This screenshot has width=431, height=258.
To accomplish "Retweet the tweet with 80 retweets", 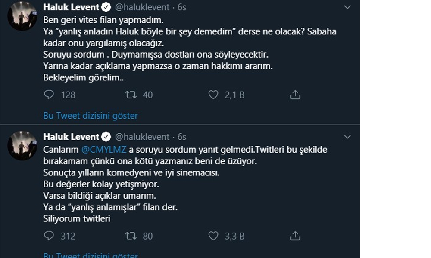I will coord(131,236).
